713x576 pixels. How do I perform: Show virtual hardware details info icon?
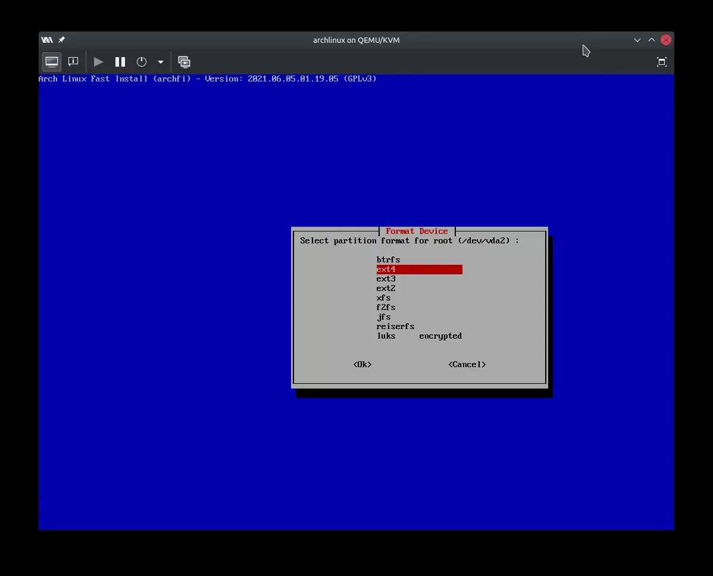(x=73, y=62)
